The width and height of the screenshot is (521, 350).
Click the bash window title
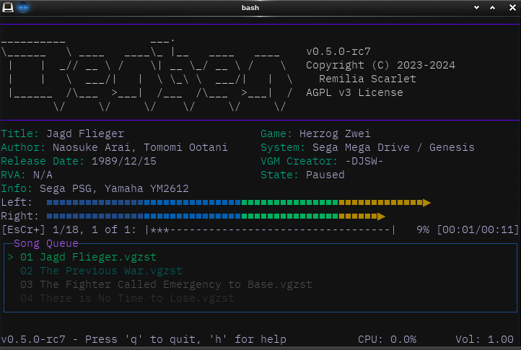tap(250, 8)
